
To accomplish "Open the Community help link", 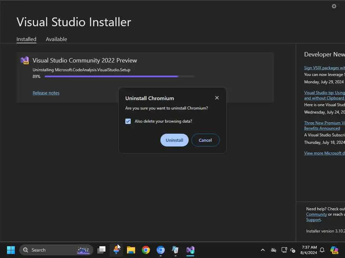I will point(316,214).
